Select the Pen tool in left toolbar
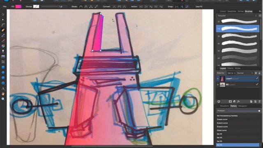This screenshot has height=148, width=263. tap(3, 30)
